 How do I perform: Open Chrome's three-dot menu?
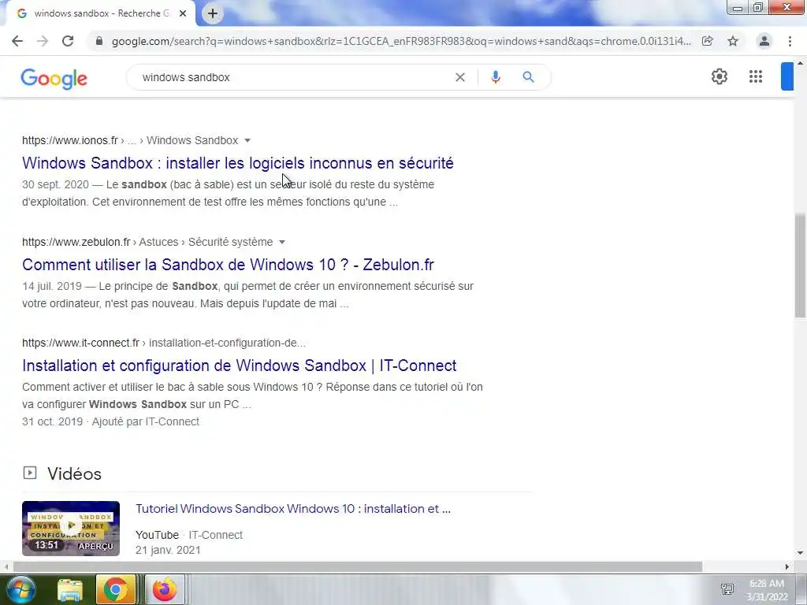coord(790,41)
